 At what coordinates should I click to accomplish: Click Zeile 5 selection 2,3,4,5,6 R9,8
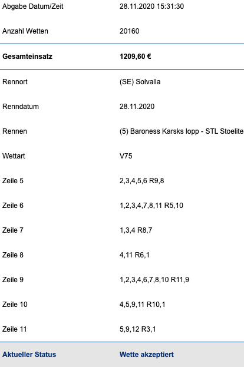pyautogui.click(x=142, y=181)
